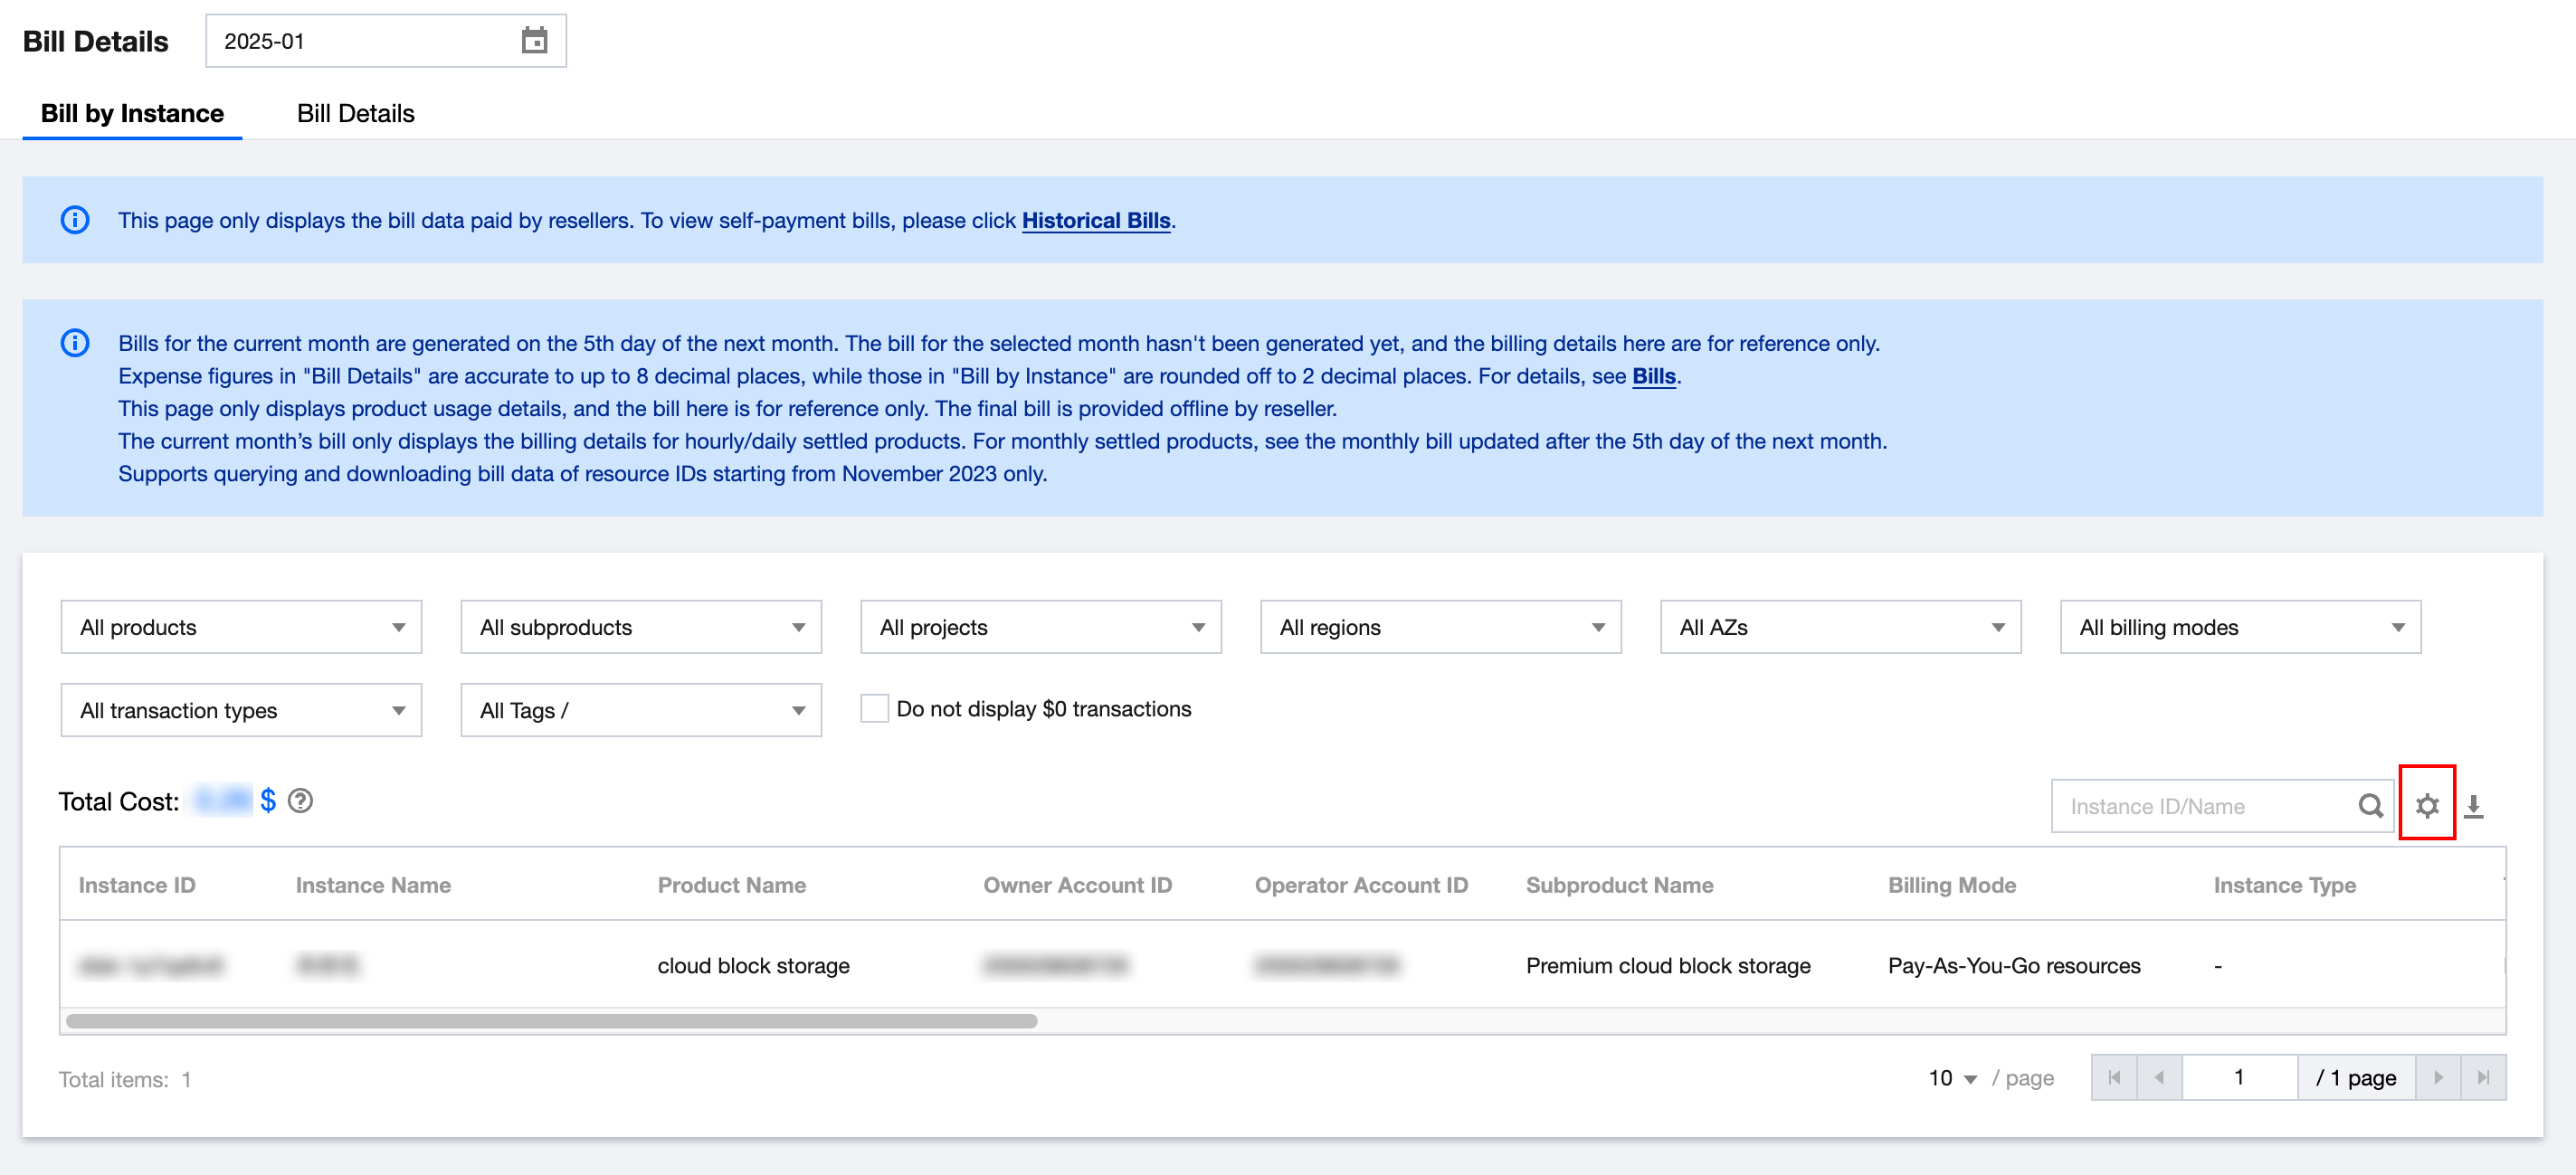
Task: Jump to first page arrow
Action: tap(2114, 1077)
